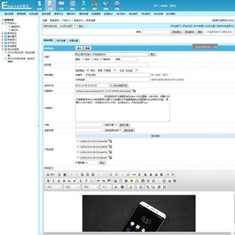Image resolution: width=235 pixels, height=235 pixels.
Task: Toggle Italic in the editor toolbar
Action: tap(53, 181)
